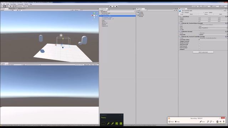
Task: Click the Play button
Action: coord(111,6)
